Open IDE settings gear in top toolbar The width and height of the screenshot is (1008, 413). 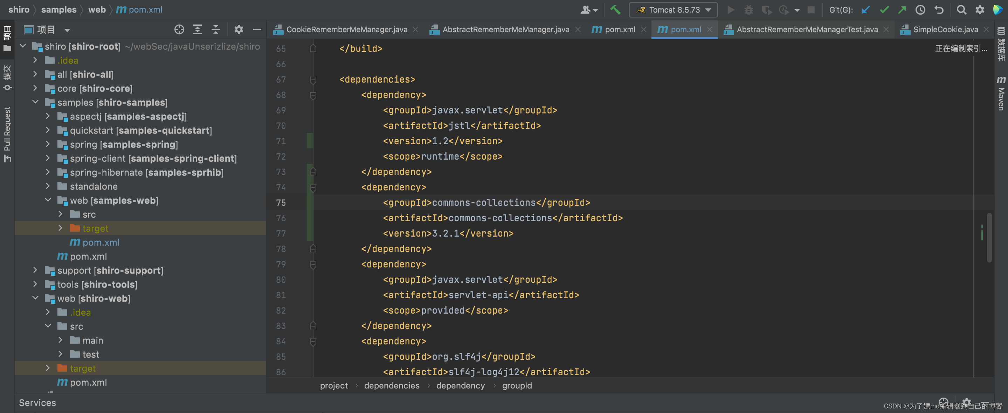(x=979, y=10)
